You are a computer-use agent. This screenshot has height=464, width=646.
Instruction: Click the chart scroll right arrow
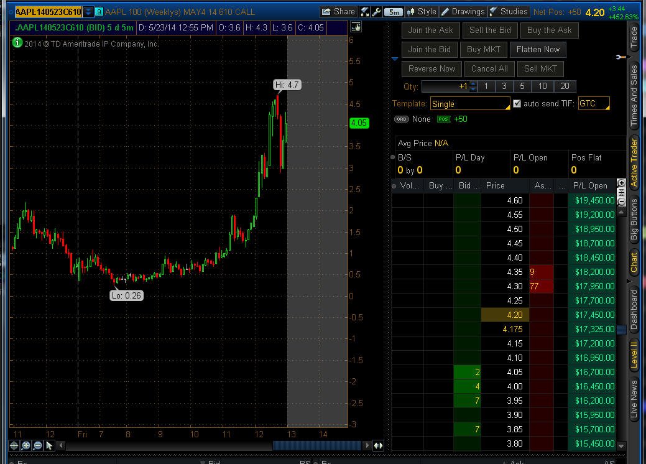pos(367,445)
